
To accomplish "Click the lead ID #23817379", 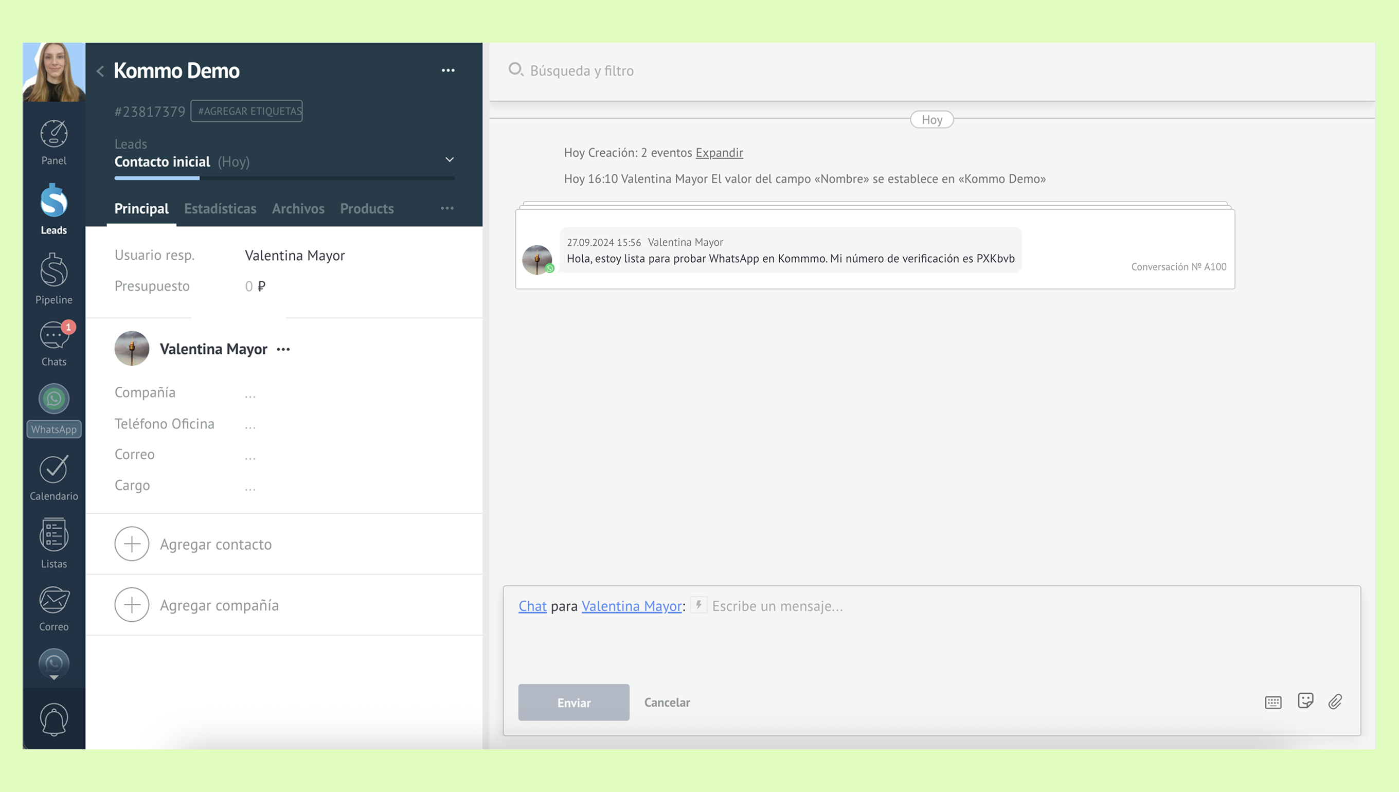I will [x=150, y=112].
